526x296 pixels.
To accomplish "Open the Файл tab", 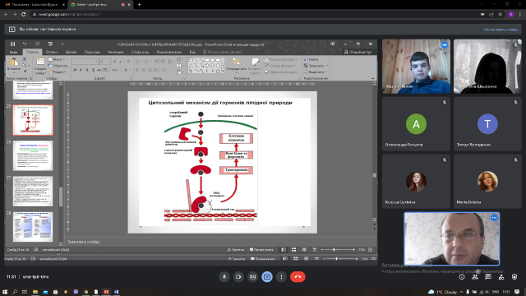I will (13, 52).
